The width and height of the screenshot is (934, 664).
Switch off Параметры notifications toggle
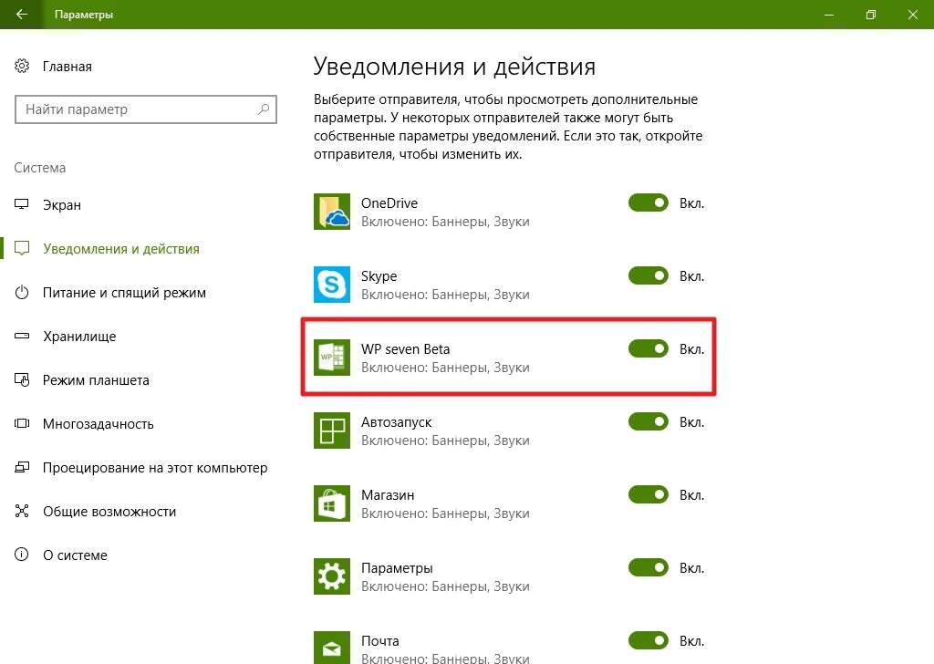pyautogui.click(x=649, y=567)
